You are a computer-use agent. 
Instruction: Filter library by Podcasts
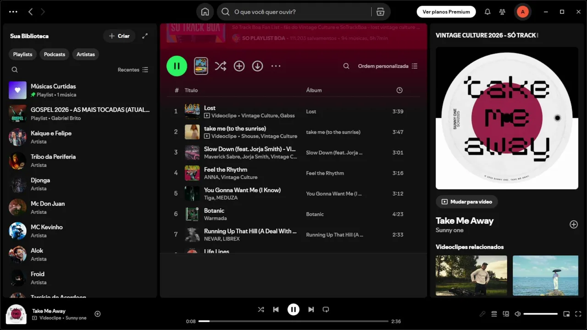click(55, 54)
